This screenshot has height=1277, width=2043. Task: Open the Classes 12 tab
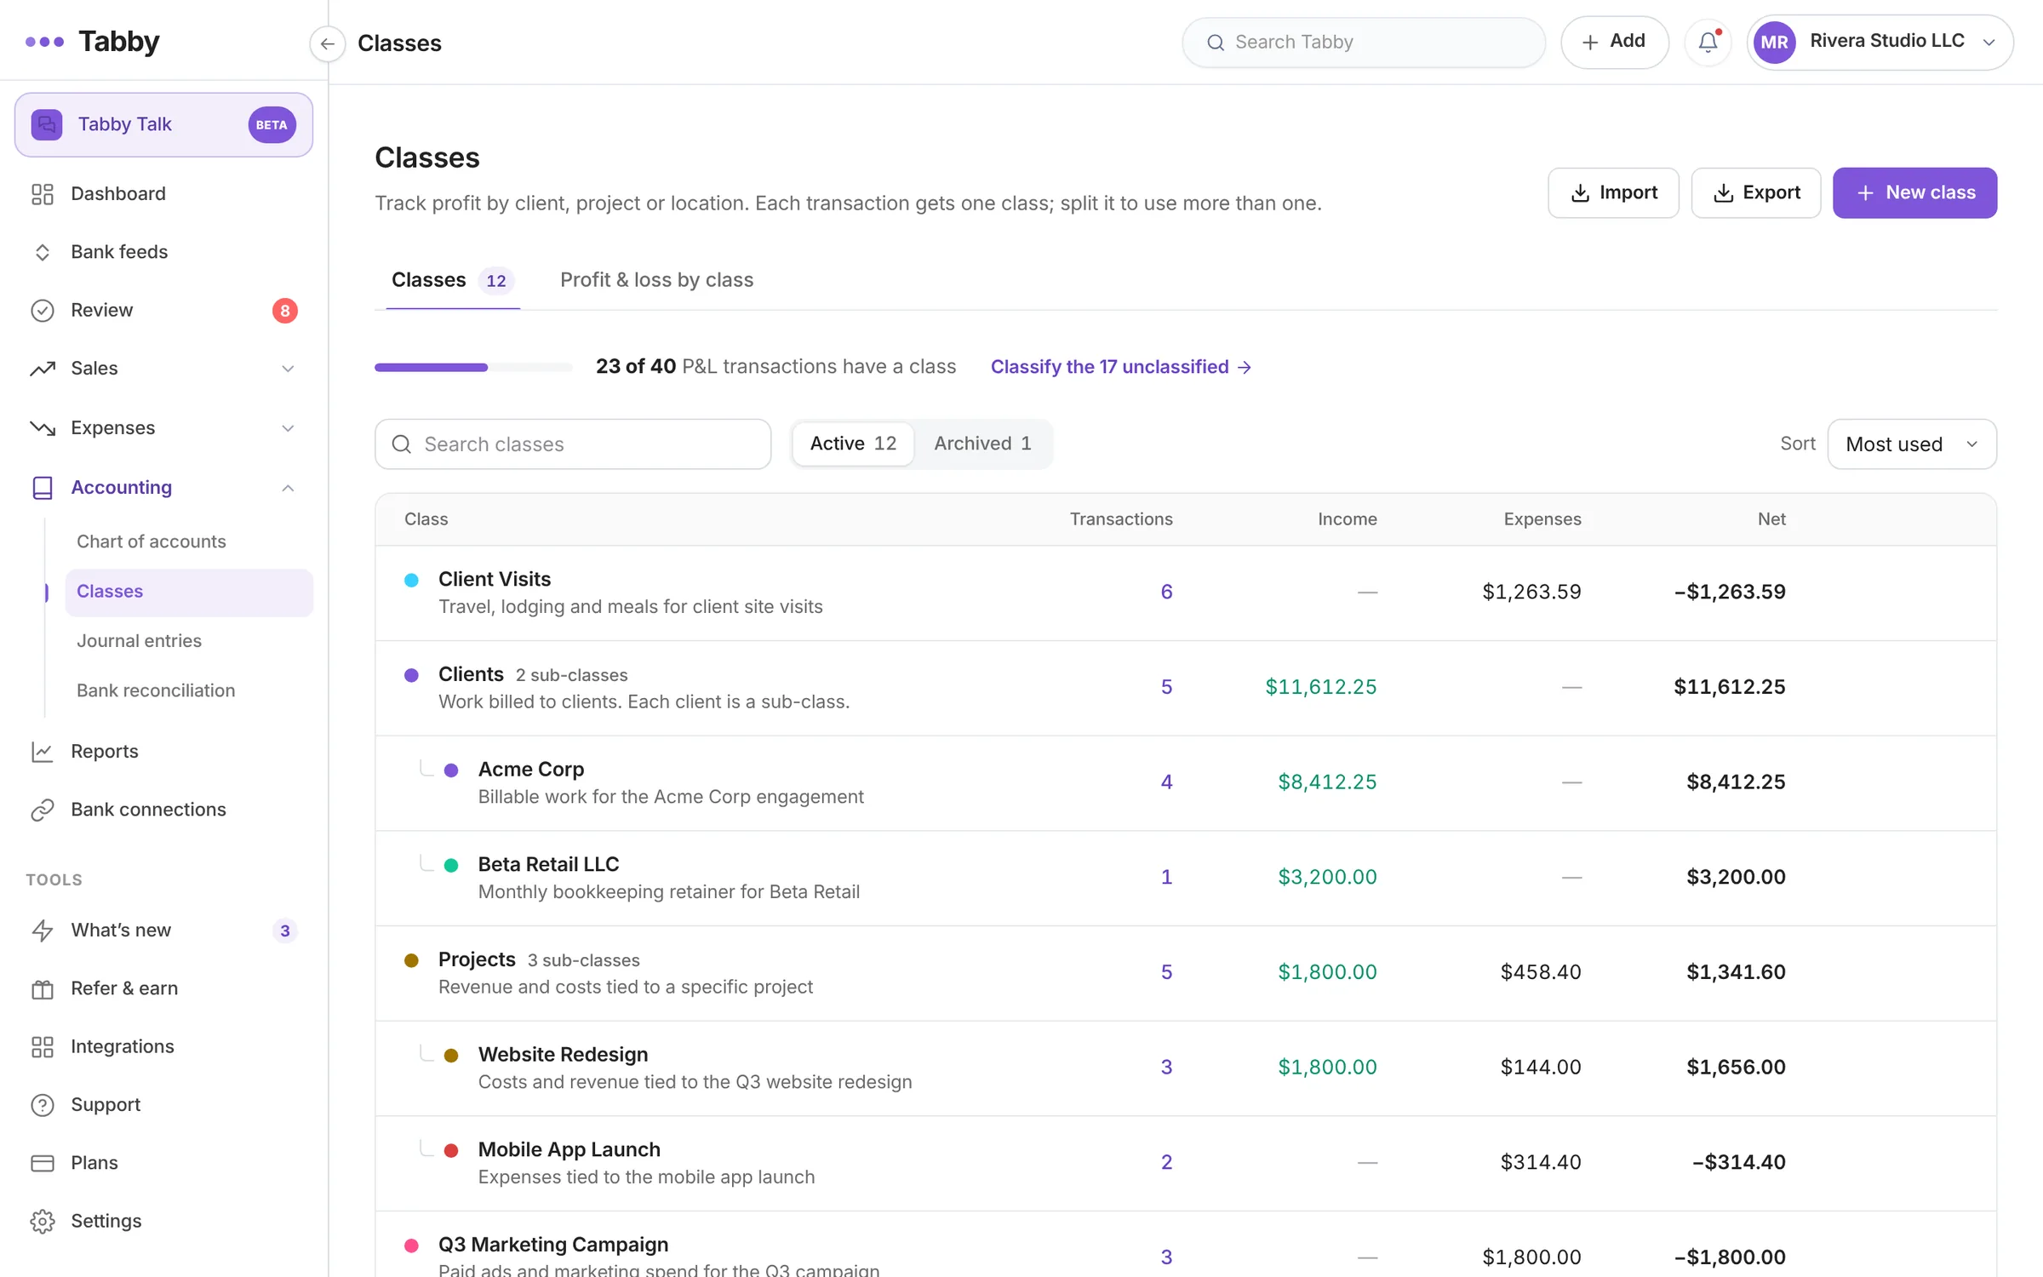point(452,280)
